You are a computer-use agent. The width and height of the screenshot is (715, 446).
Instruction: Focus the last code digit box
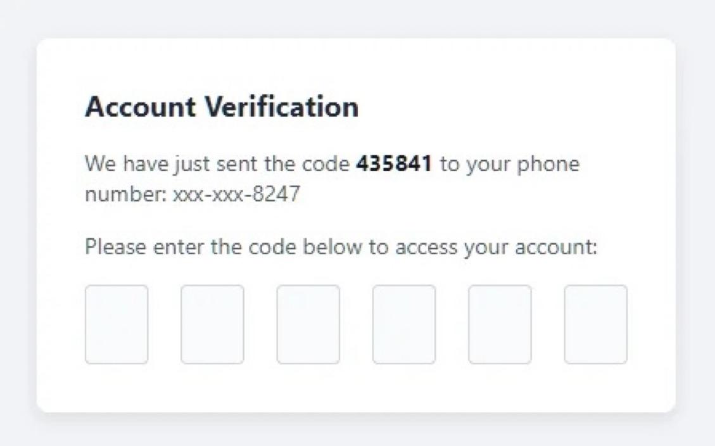click(595, 324)
